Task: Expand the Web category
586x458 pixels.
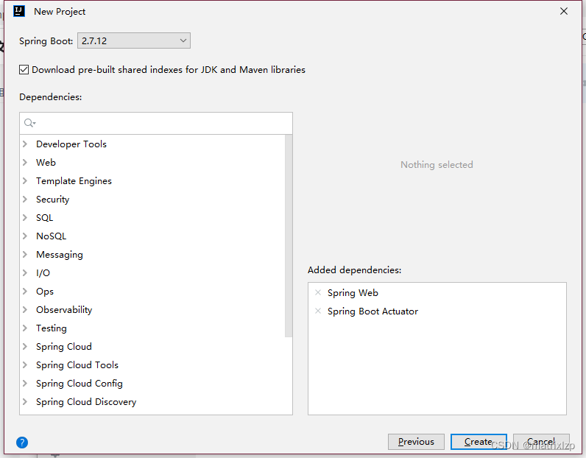Action: coord(25,162)
